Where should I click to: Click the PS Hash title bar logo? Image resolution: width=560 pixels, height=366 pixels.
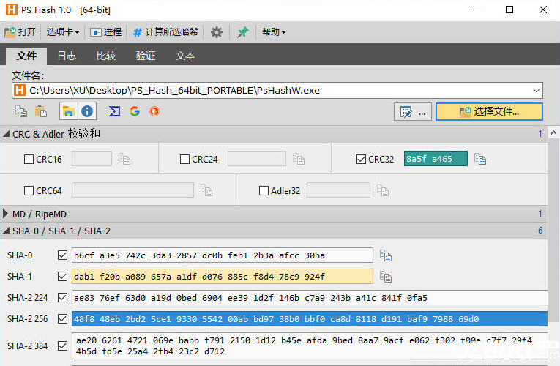12,10
